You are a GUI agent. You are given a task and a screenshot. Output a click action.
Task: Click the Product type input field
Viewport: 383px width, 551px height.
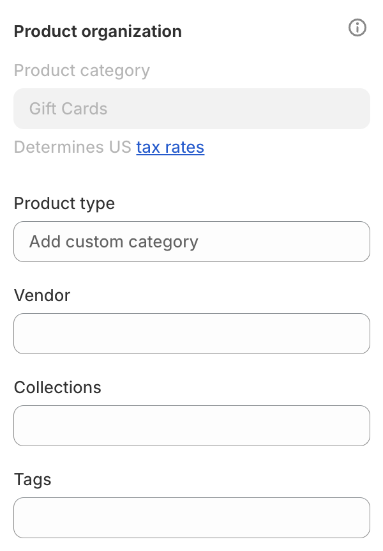coord(191,242)
